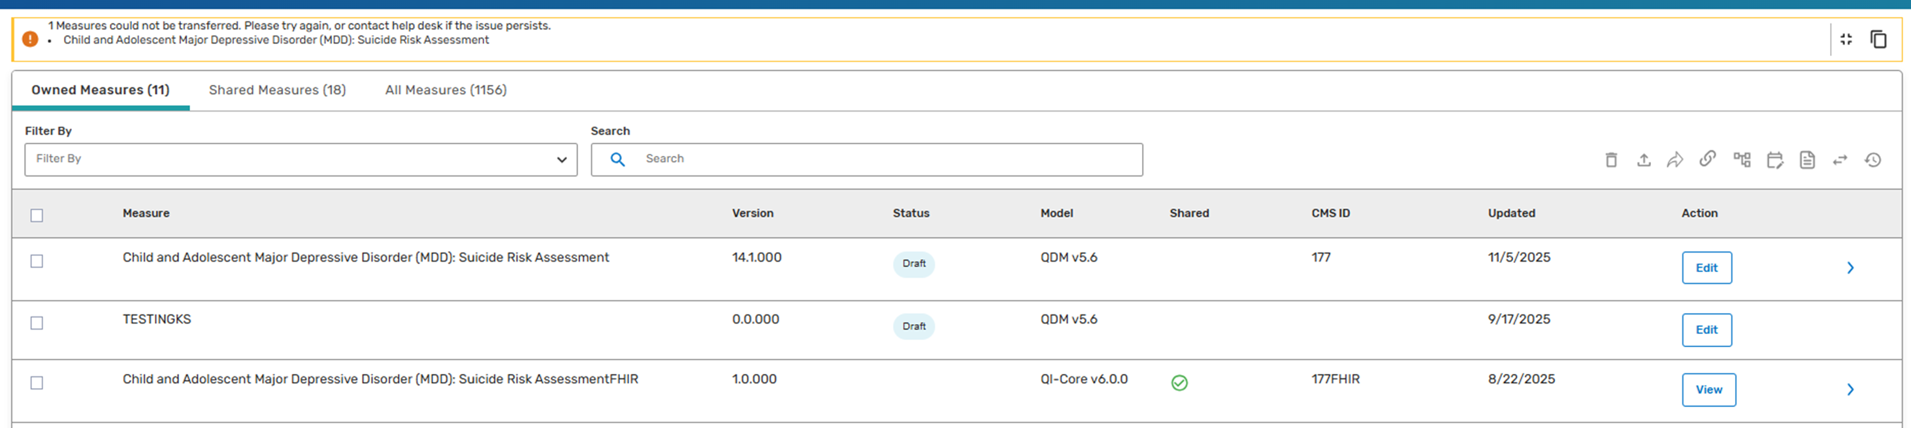
Task: Click the hierarchy tree diagram icon
Action: 1741,160
